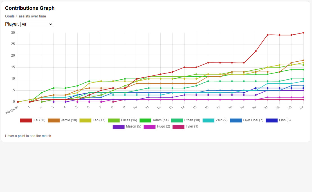Viewport: 312px width, 192px height.
Task: Click the Contributions Graph title
Action: click(x=30, y=8)
